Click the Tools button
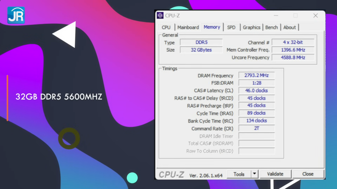Viewport: 337px width, 189px height. pyautogui.click(x=239, y=174)
